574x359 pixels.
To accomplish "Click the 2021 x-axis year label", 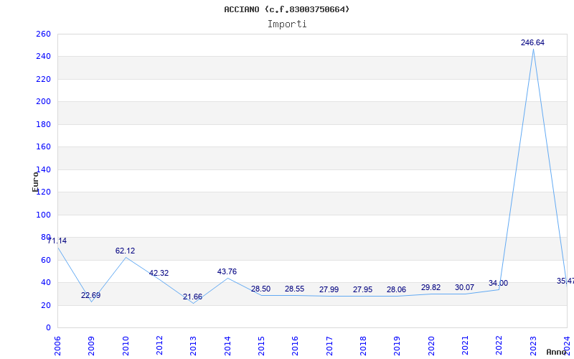I will point(465,346).
